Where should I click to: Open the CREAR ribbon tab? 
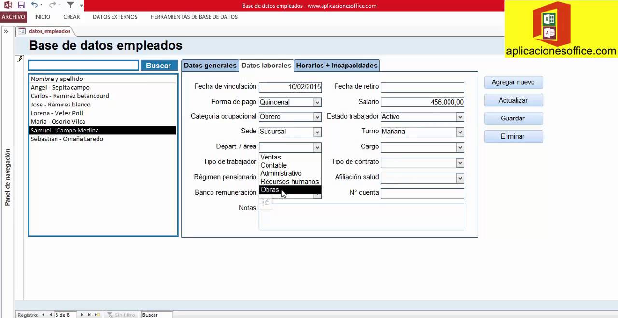click(71, 17)
